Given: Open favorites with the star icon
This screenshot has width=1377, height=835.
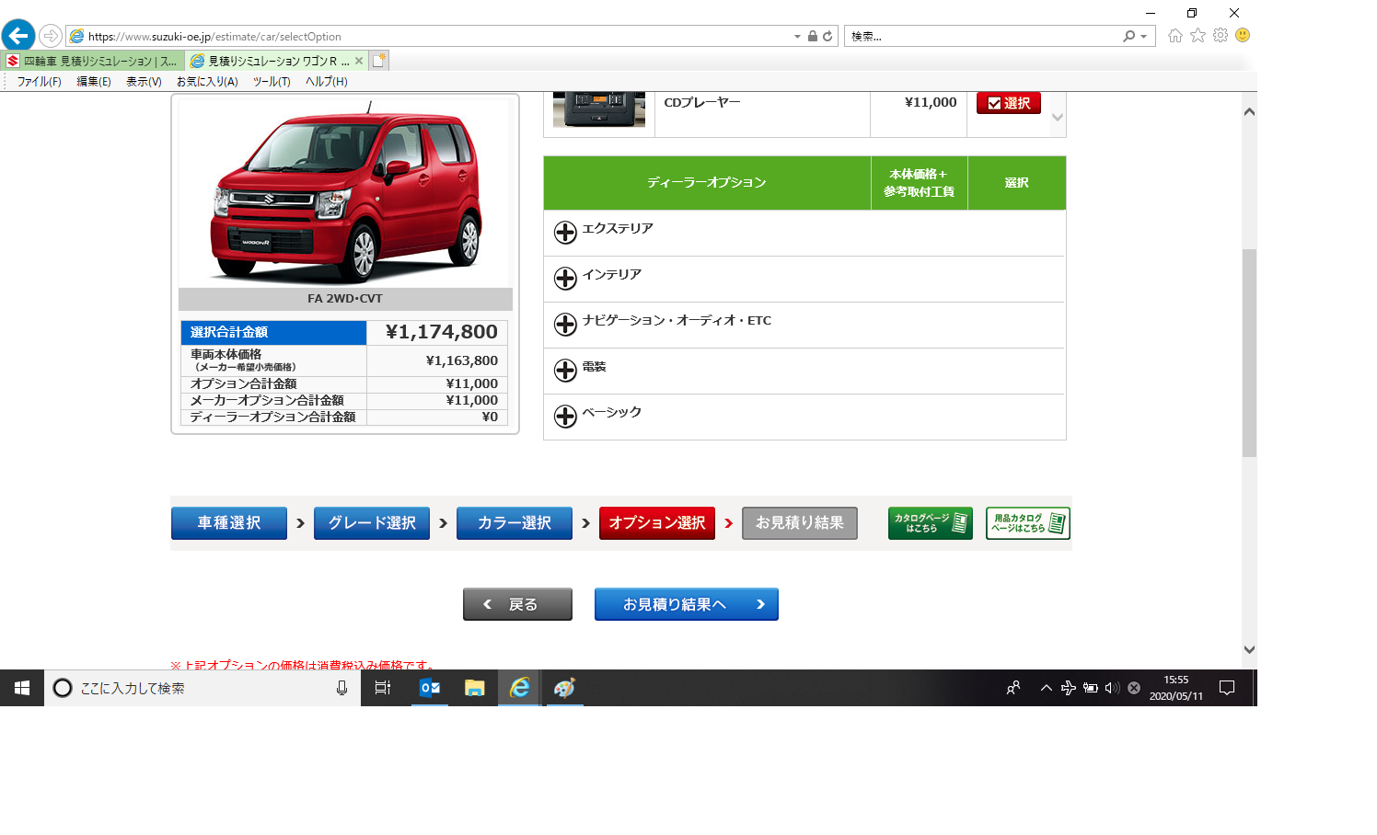Looking at the screenshot, I should pyautogui.click(x=1198, y=35).
